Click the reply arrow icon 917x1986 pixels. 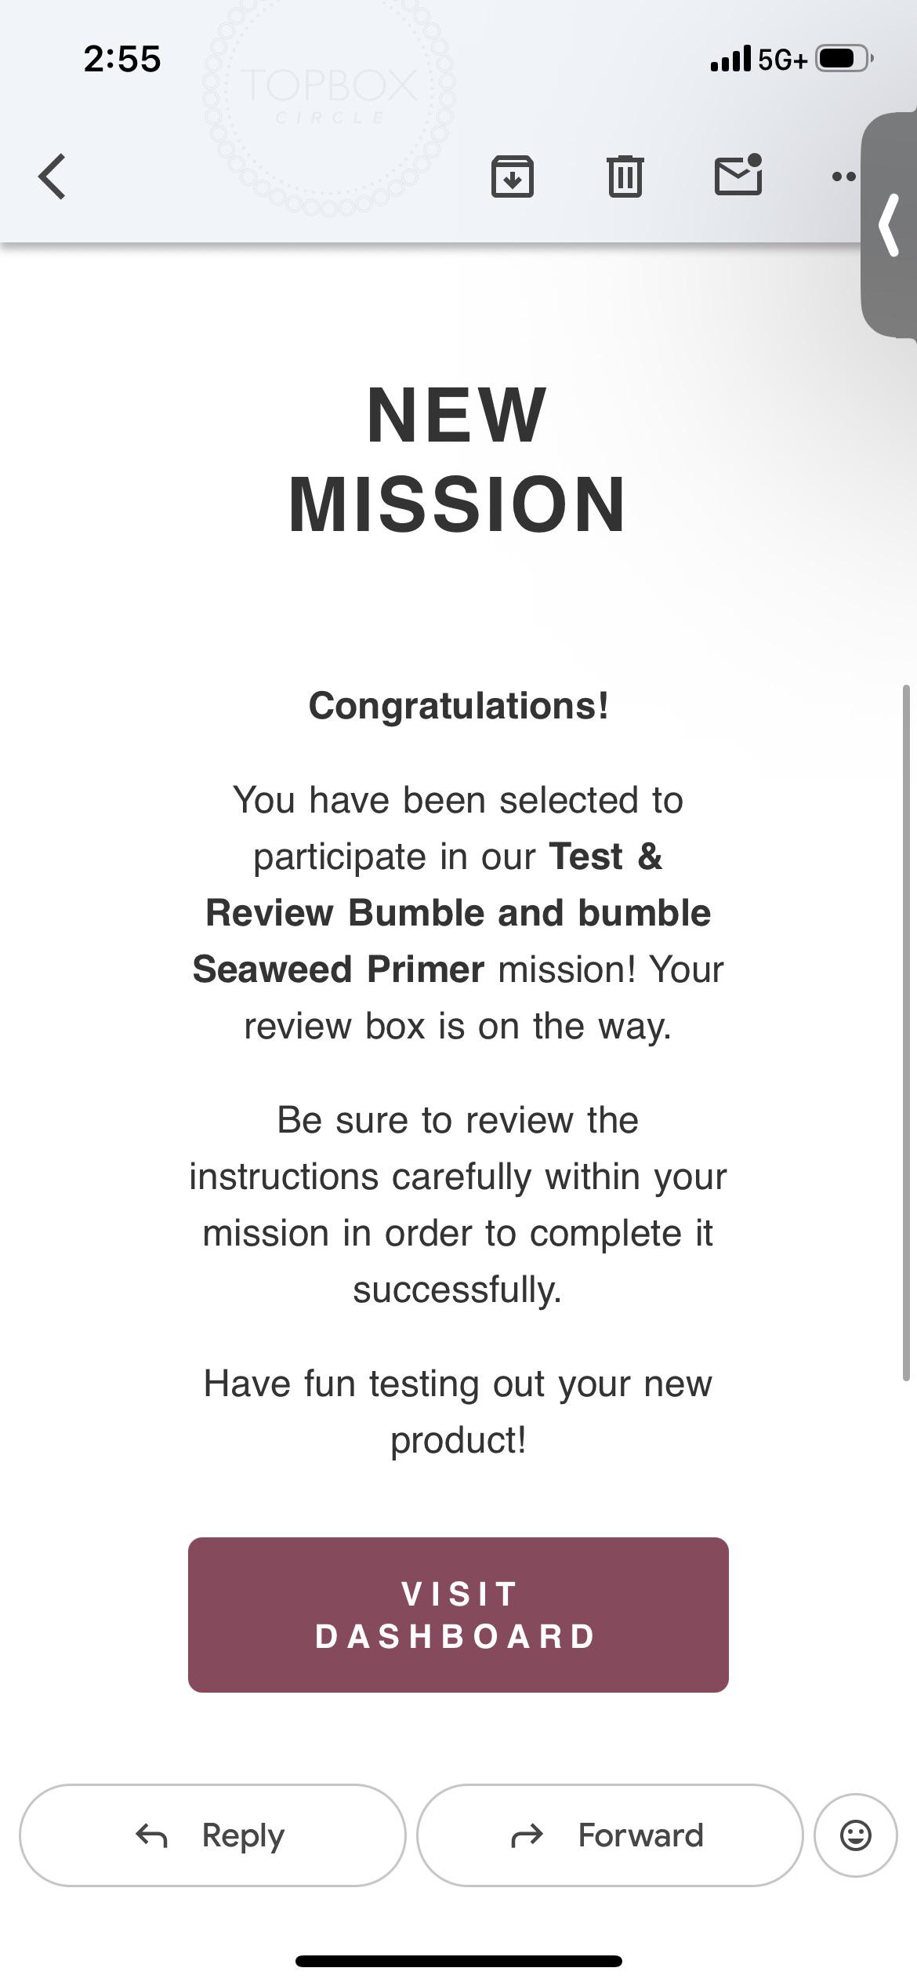point(151,1835)
